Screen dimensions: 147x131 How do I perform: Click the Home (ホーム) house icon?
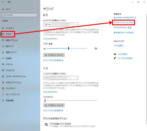pos(3,9)
